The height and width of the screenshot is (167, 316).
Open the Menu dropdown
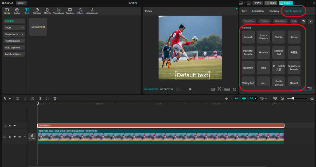click(22, 3)
